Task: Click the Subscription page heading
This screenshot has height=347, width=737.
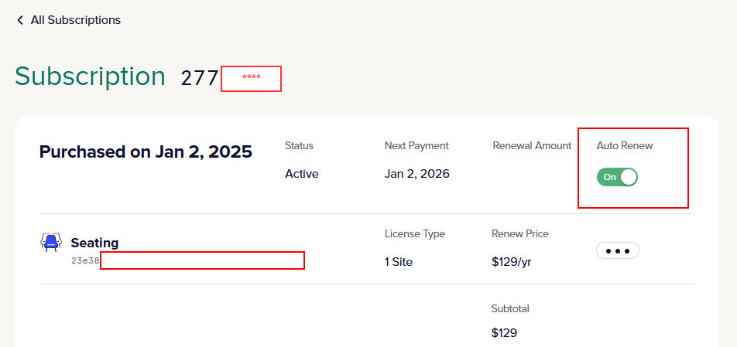Action: pyautogui.click(x=90, y=77)
